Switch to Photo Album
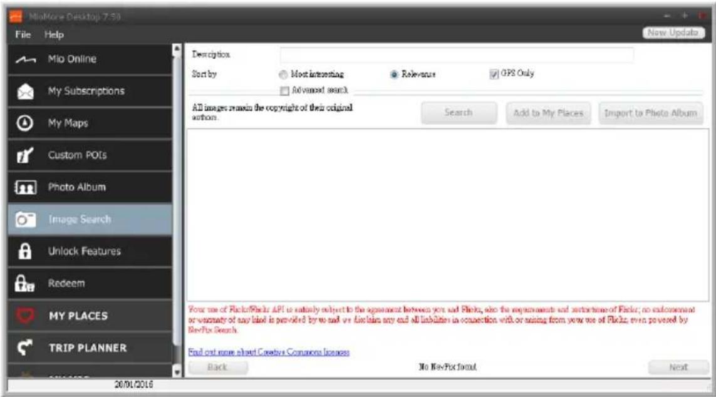The width and height of the screenshot is (716, 397). click(x=90, y=187)
